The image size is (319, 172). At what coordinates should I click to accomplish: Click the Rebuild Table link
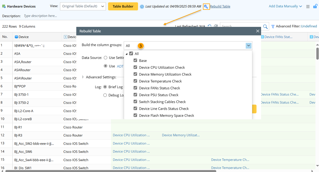(x=220, y=6)
